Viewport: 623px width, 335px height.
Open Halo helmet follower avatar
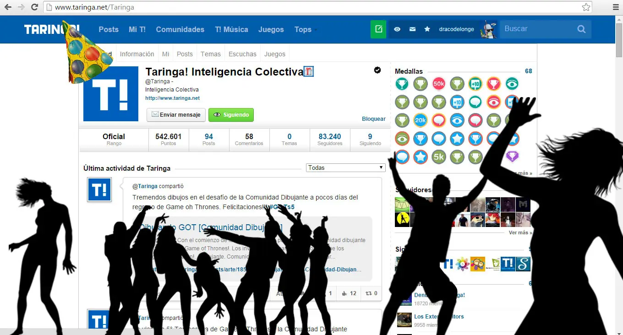[493, 204]
